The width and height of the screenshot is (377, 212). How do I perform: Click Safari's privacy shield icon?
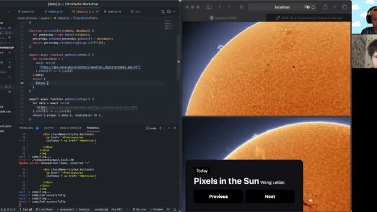pos(242,7)
